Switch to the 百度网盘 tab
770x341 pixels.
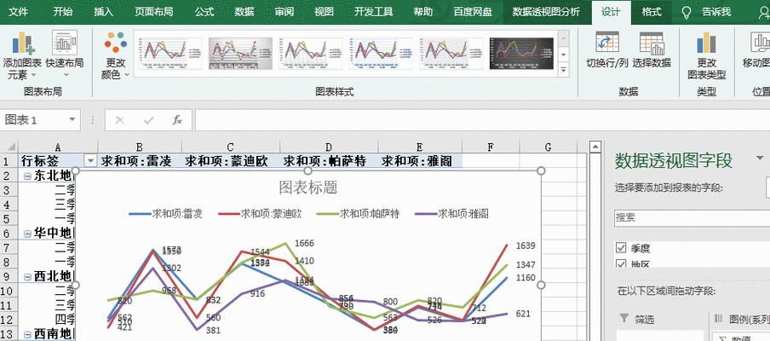[473, 12]
